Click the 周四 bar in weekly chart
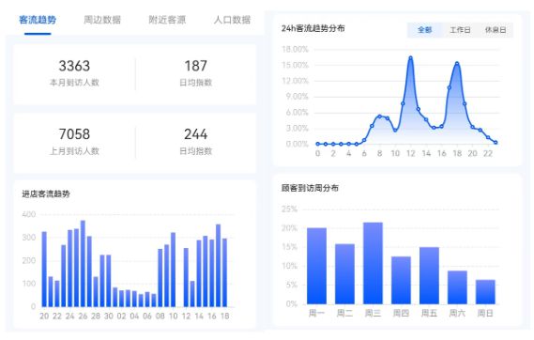 [x=401, y=280]
